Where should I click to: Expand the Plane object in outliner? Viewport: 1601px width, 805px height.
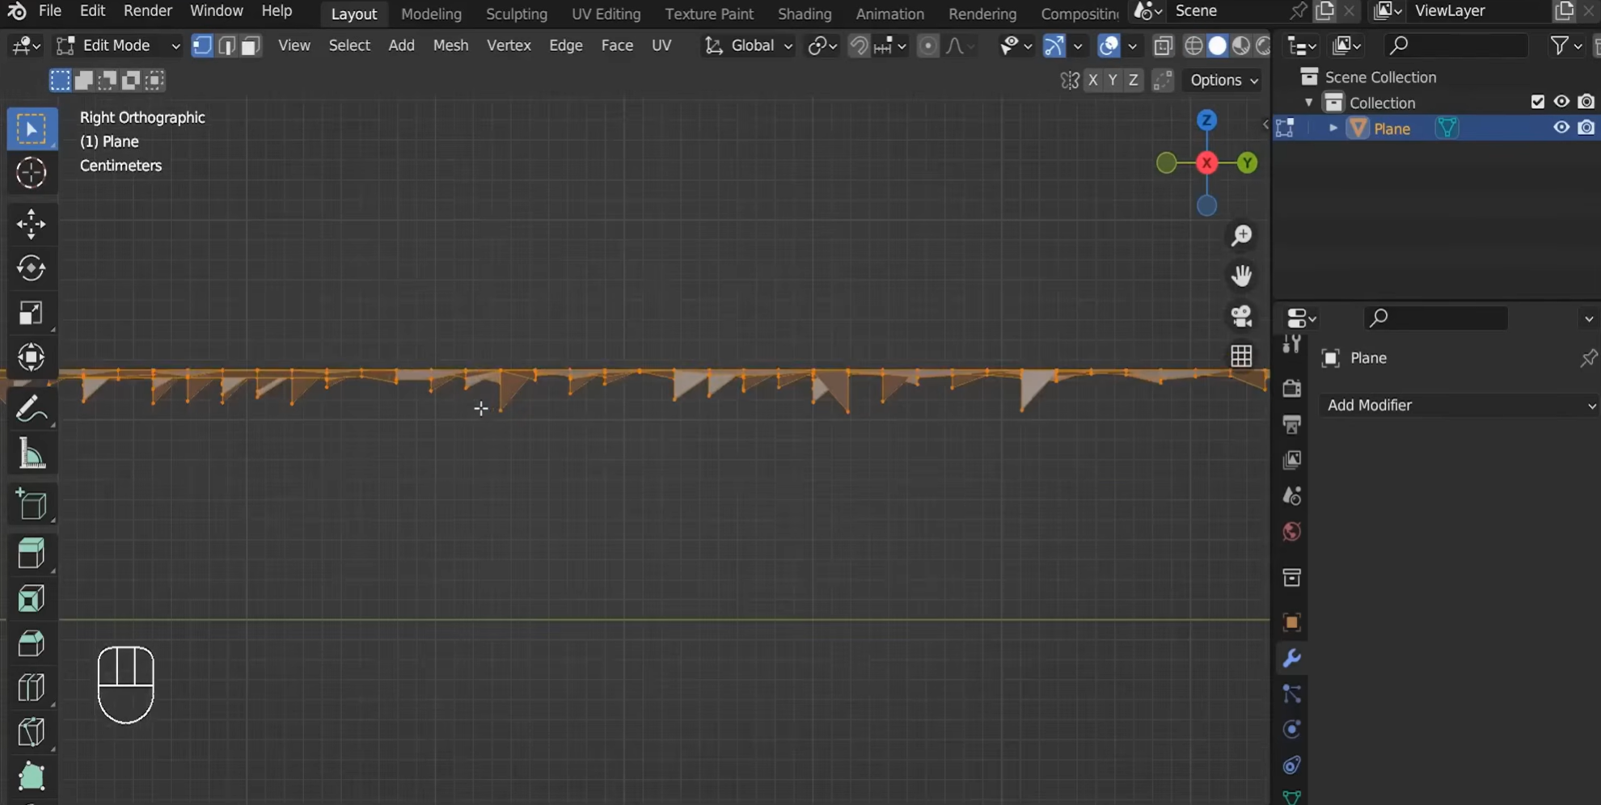(x=1333, y=129)
